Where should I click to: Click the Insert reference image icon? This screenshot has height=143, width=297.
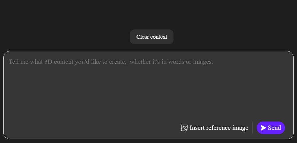pos(184,128)
